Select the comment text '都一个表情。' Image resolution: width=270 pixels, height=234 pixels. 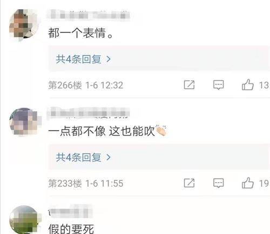point(80,33)
